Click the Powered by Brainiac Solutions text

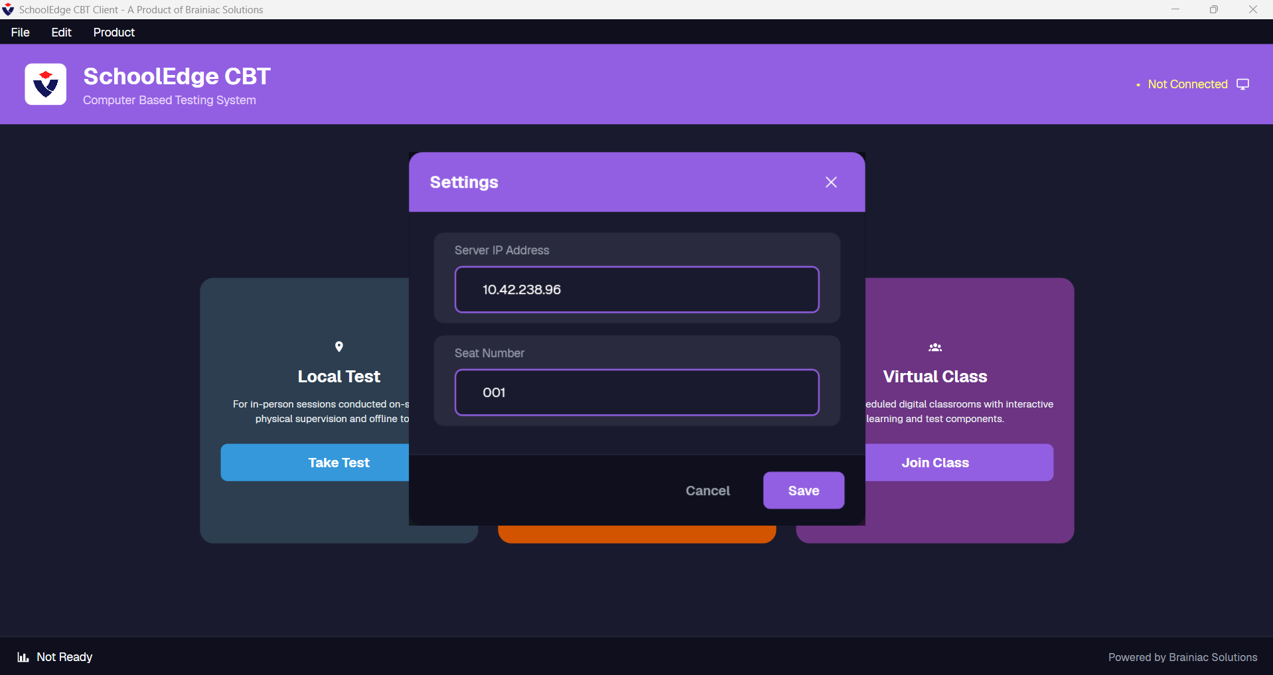tap(1183, 657)
